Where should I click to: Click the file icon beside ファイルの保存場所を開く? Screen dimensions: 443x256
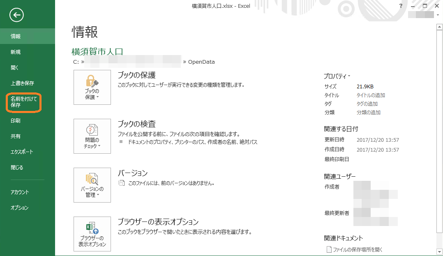tap(328, 249)
